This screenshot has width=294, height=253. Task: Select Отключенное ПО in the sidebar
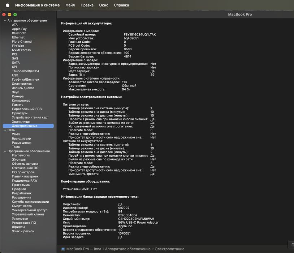[25, 168]
